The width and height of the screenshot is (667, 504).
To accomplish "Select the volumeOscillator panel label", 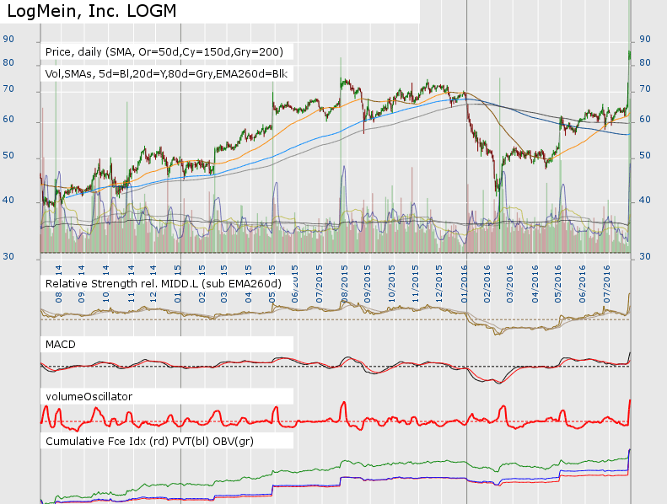I will 89,397.
